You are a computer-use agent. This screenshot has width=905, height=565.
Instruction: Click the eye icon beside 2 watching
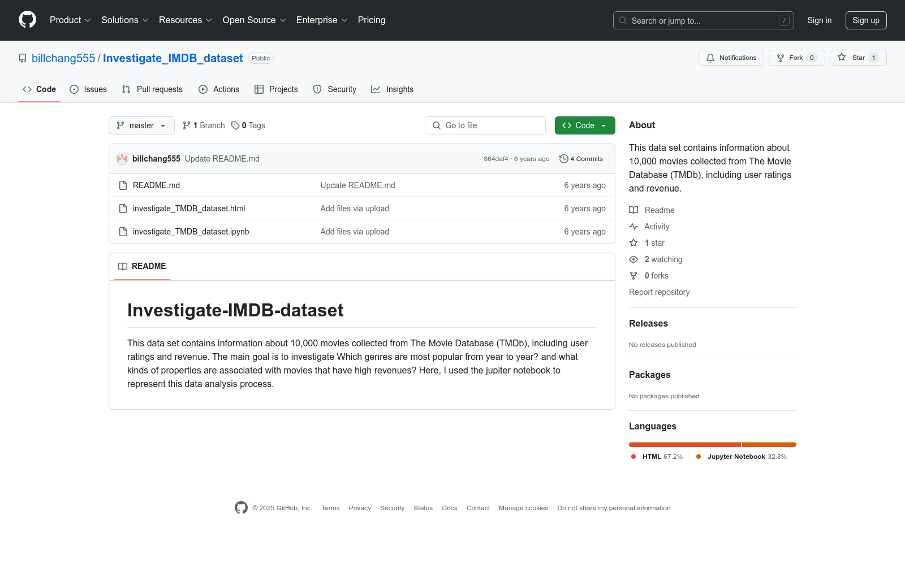633,259
